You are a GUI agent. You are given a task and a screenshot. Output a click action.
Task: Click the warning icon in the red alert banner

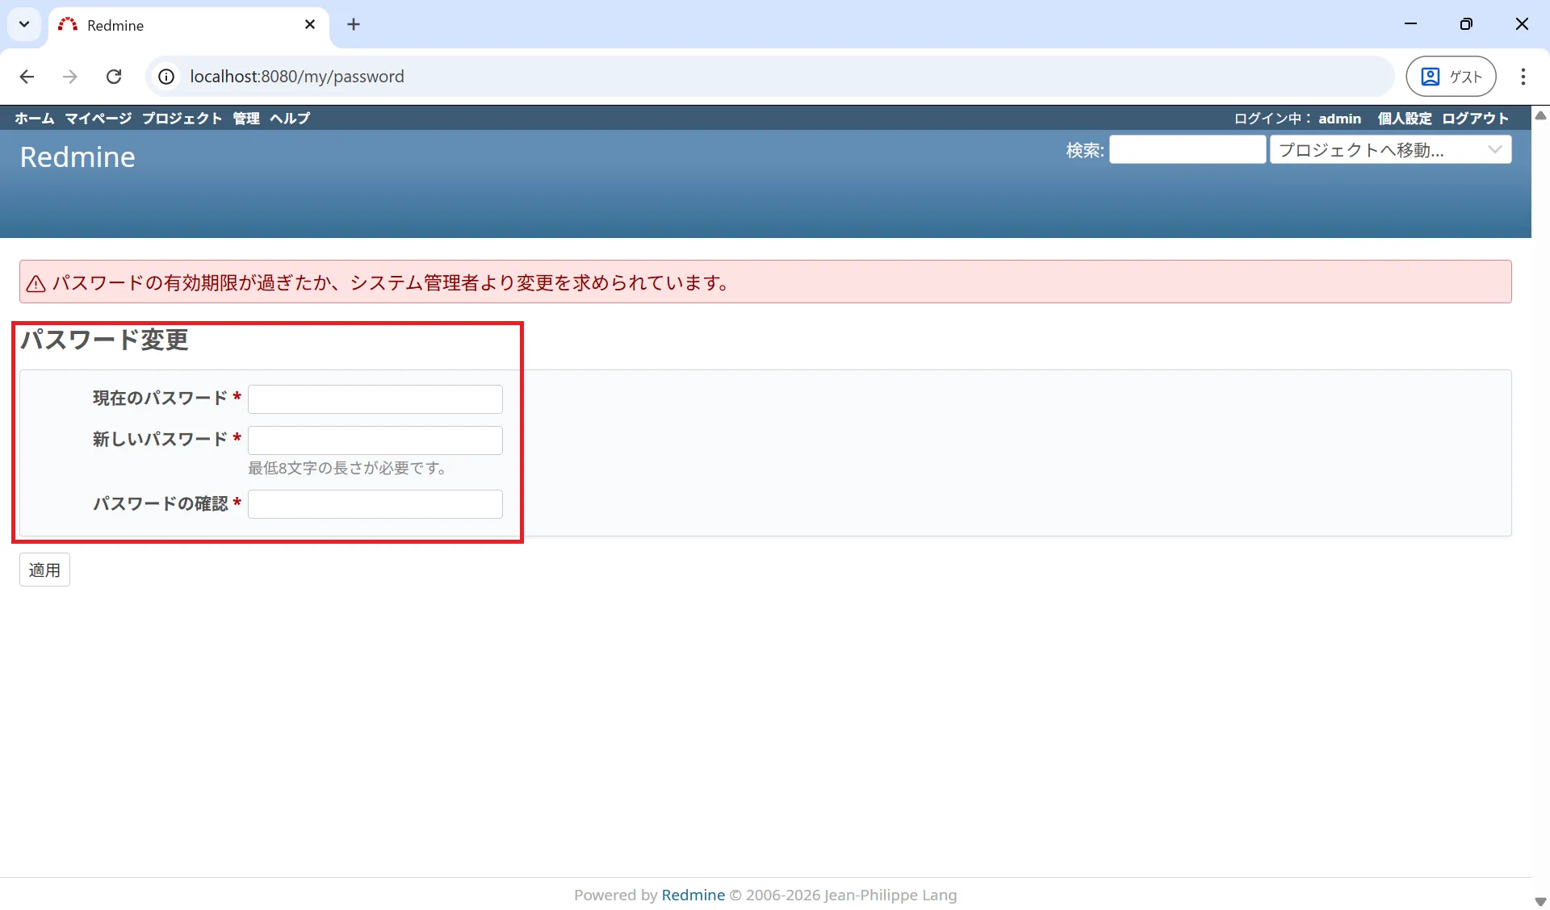tap(36, 282)
